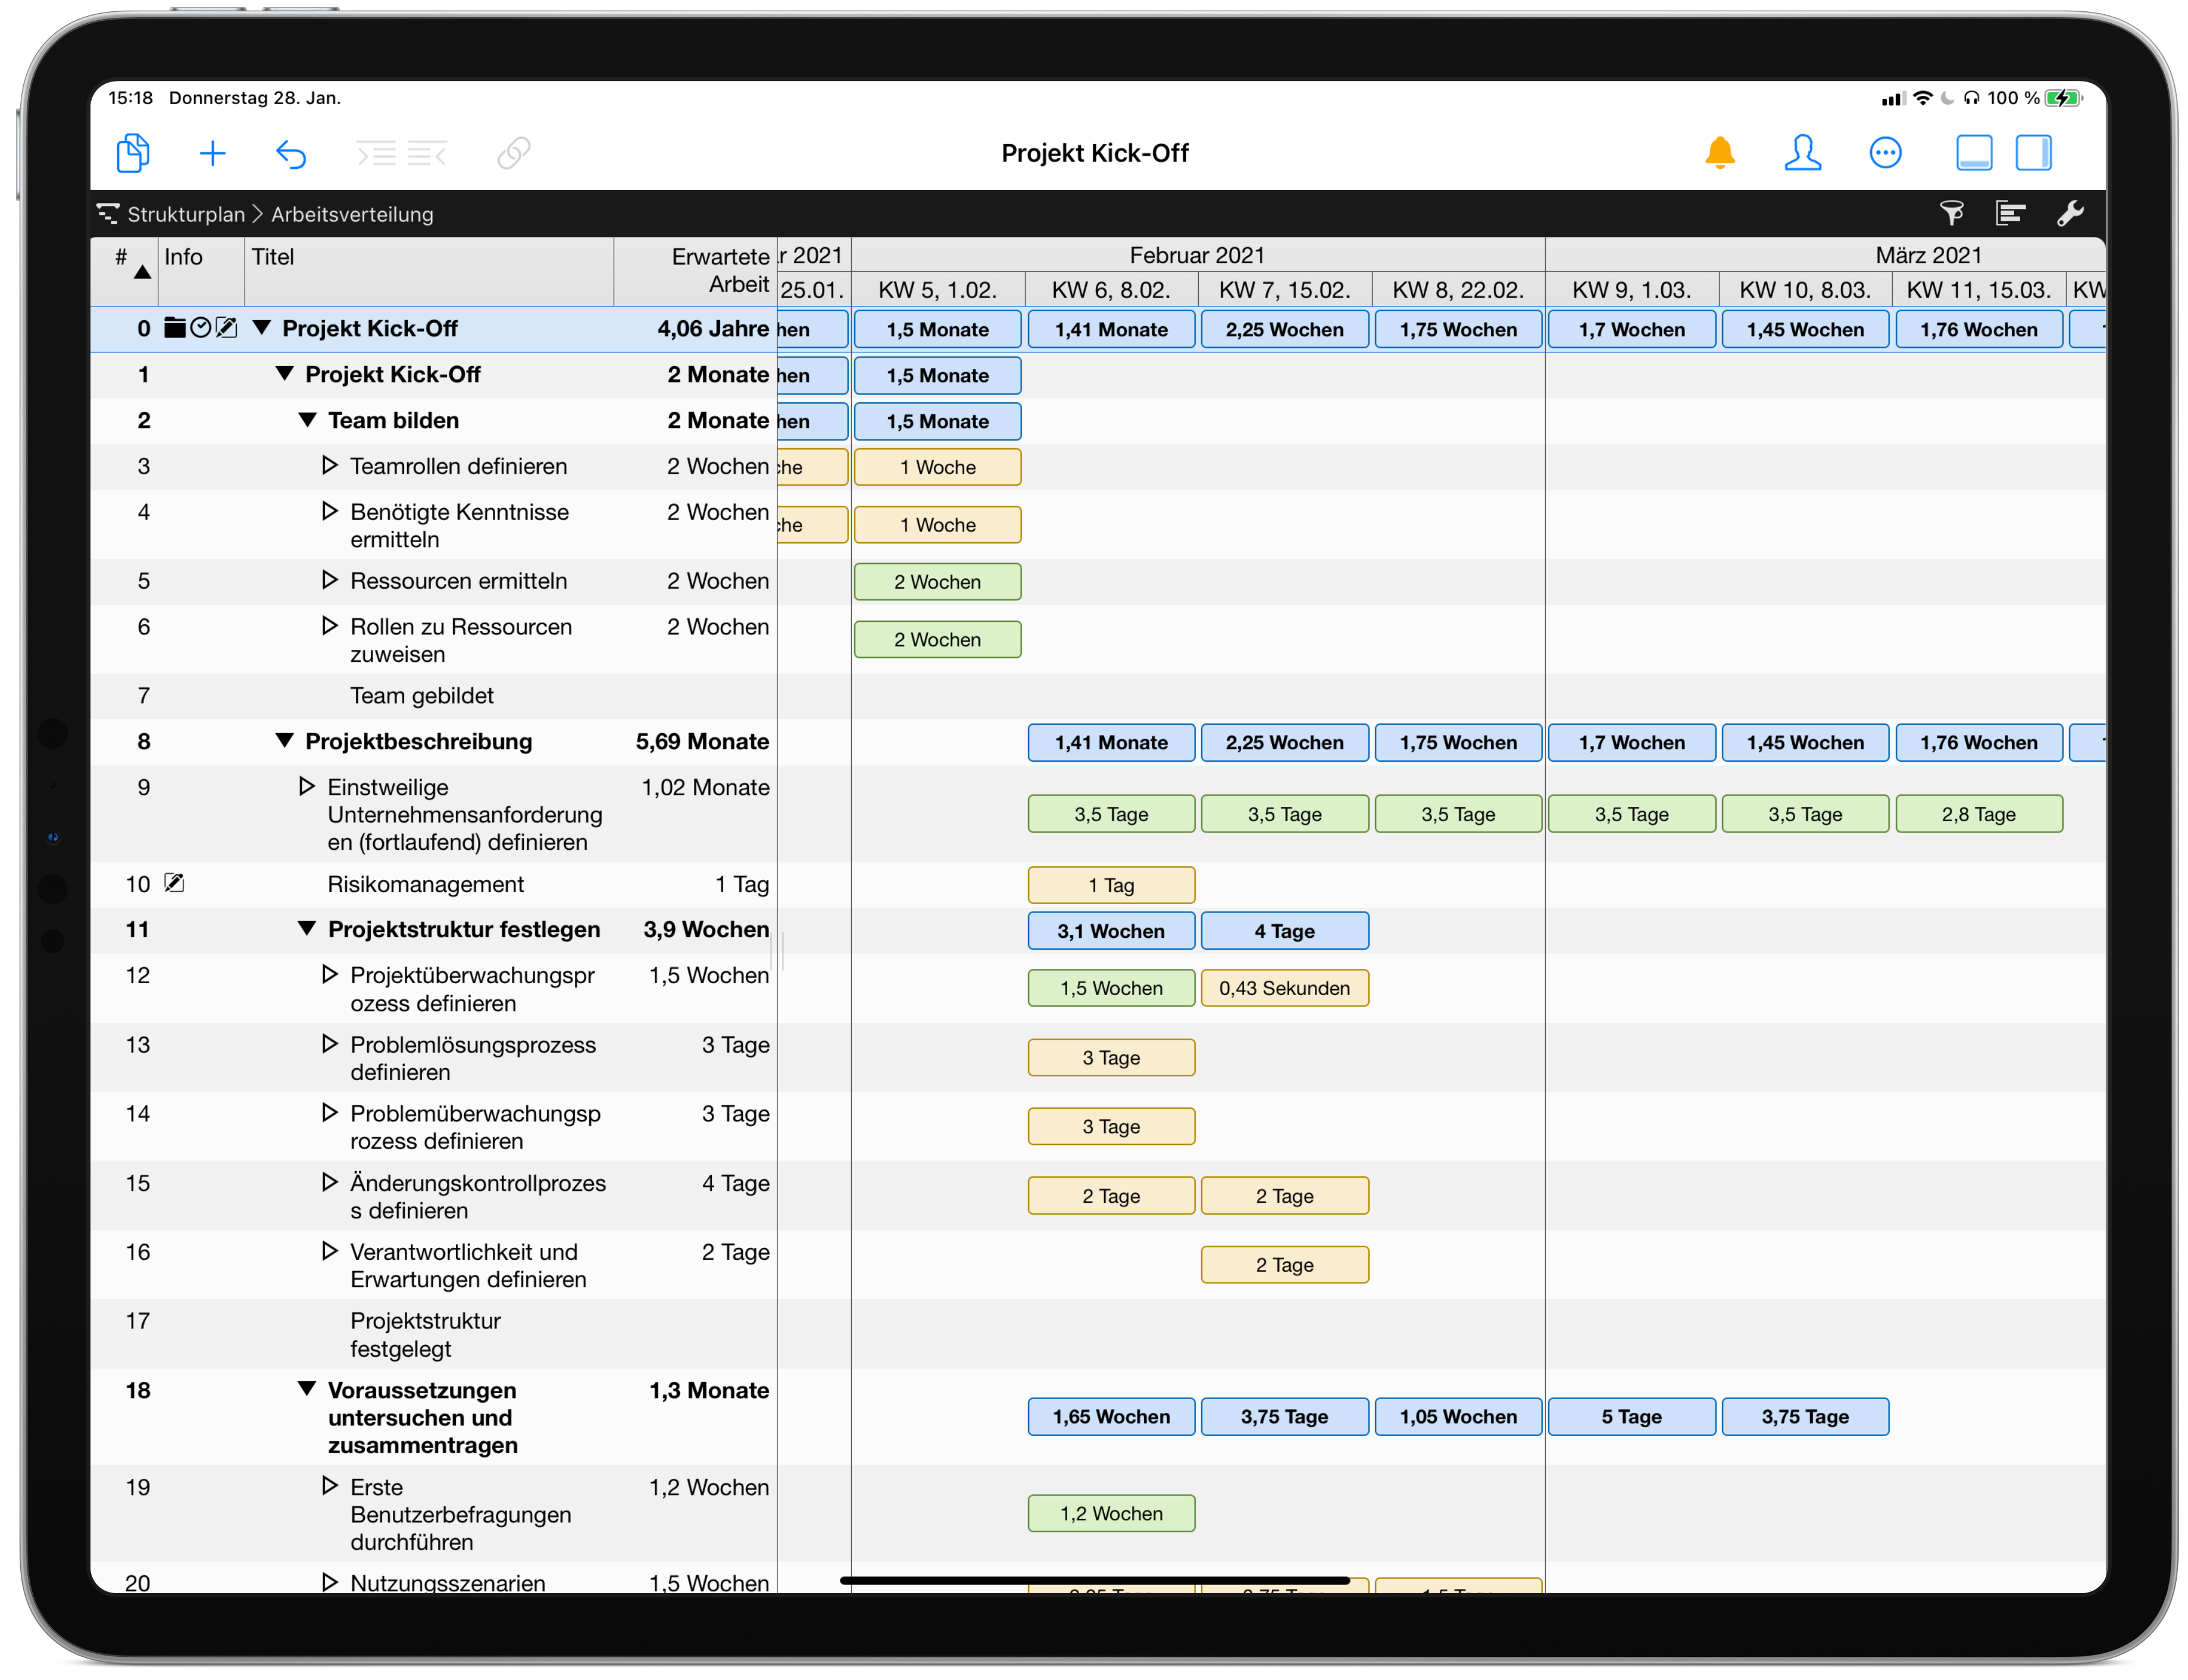The image size is (2188, 1680).
Task: Expand Rollen zu Ressourcen zuweisen
Action: [330, 626]
